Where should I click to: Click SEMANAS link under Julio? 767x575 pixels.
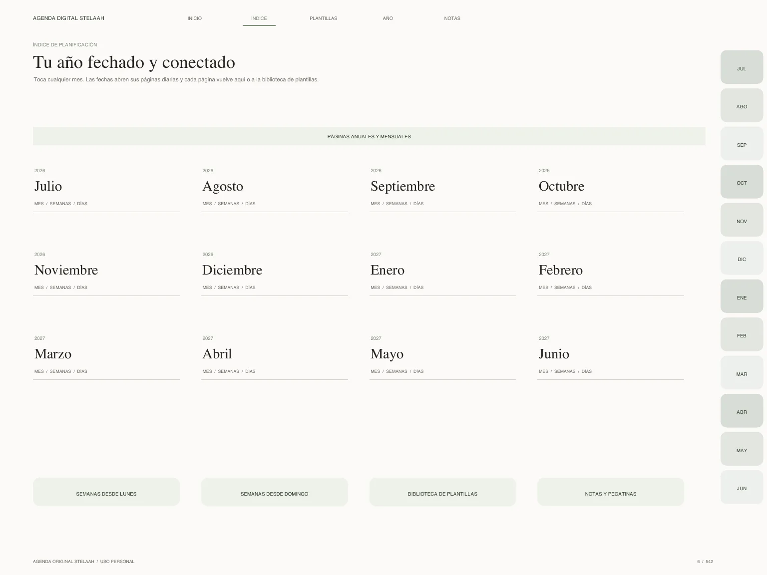[60, 204]
